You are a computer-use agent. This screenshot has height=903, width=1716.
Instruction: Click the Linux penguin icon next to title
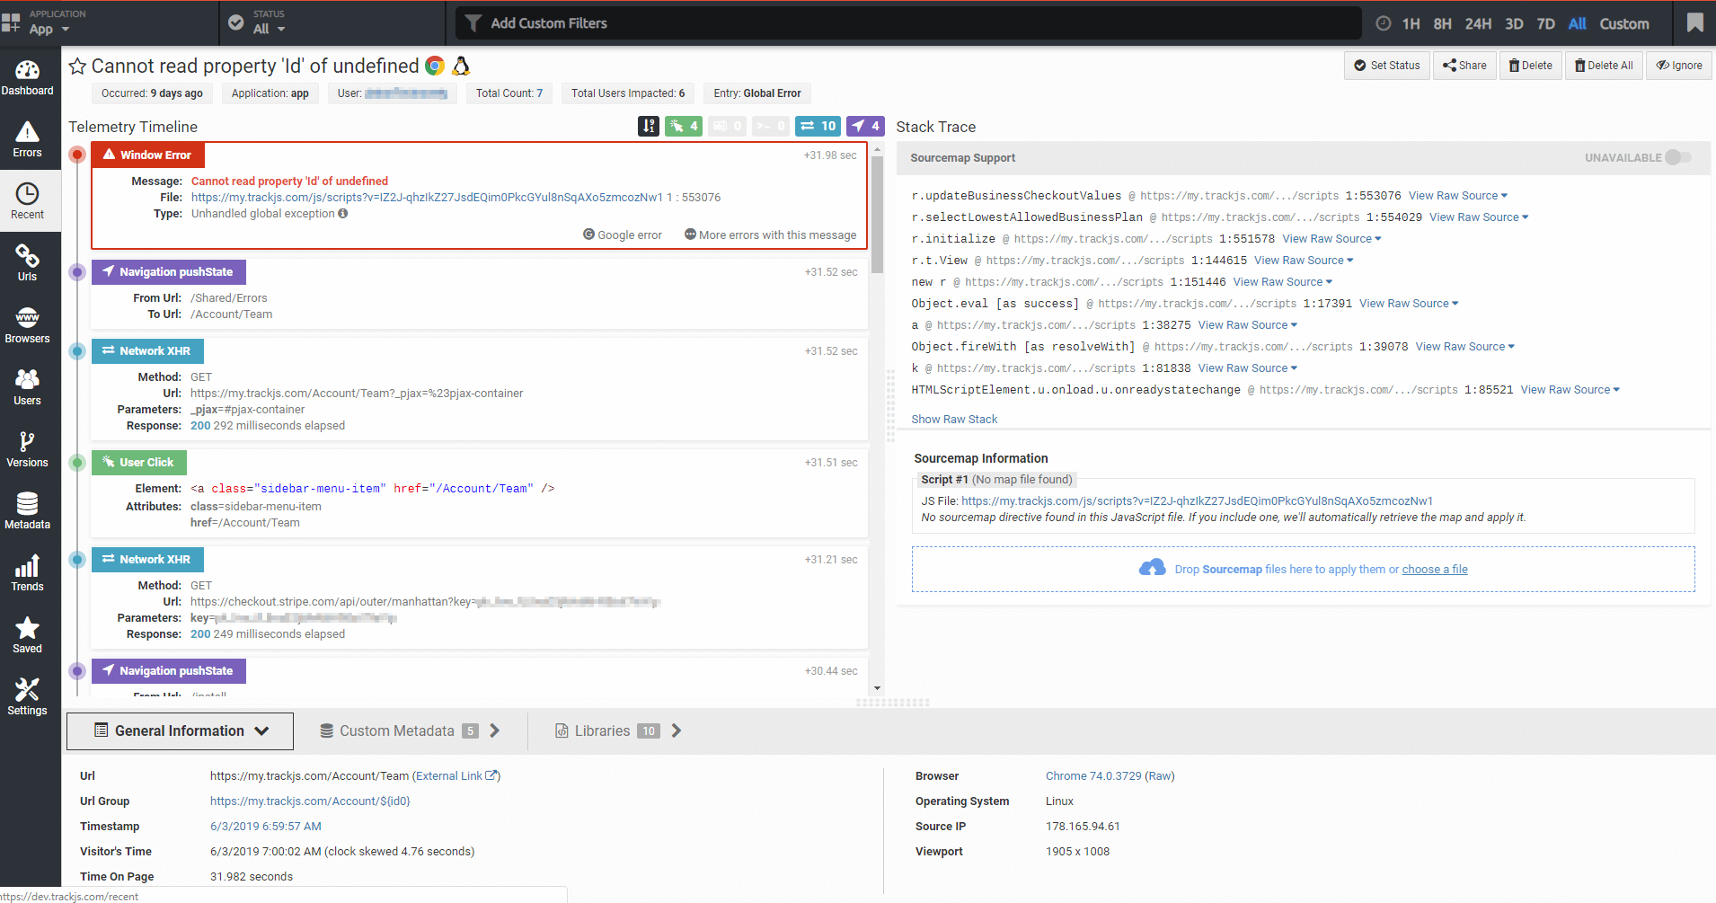point(461,66)
